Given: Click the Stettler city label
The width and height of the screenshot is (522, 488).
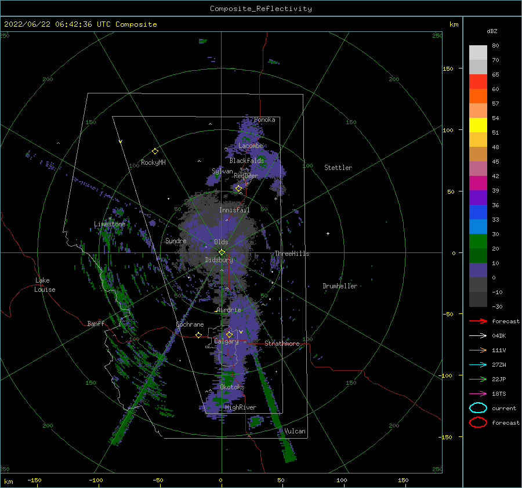Looking at the screenshot, I should tap(338, 168).
